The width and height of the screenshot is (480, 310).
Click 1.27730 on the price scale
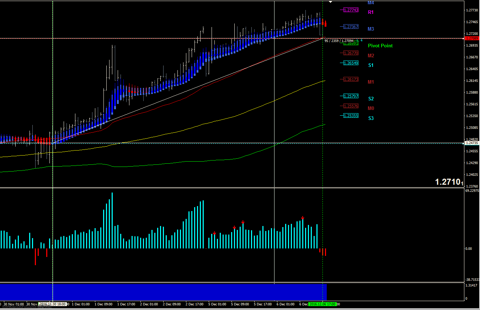[472, 10]
